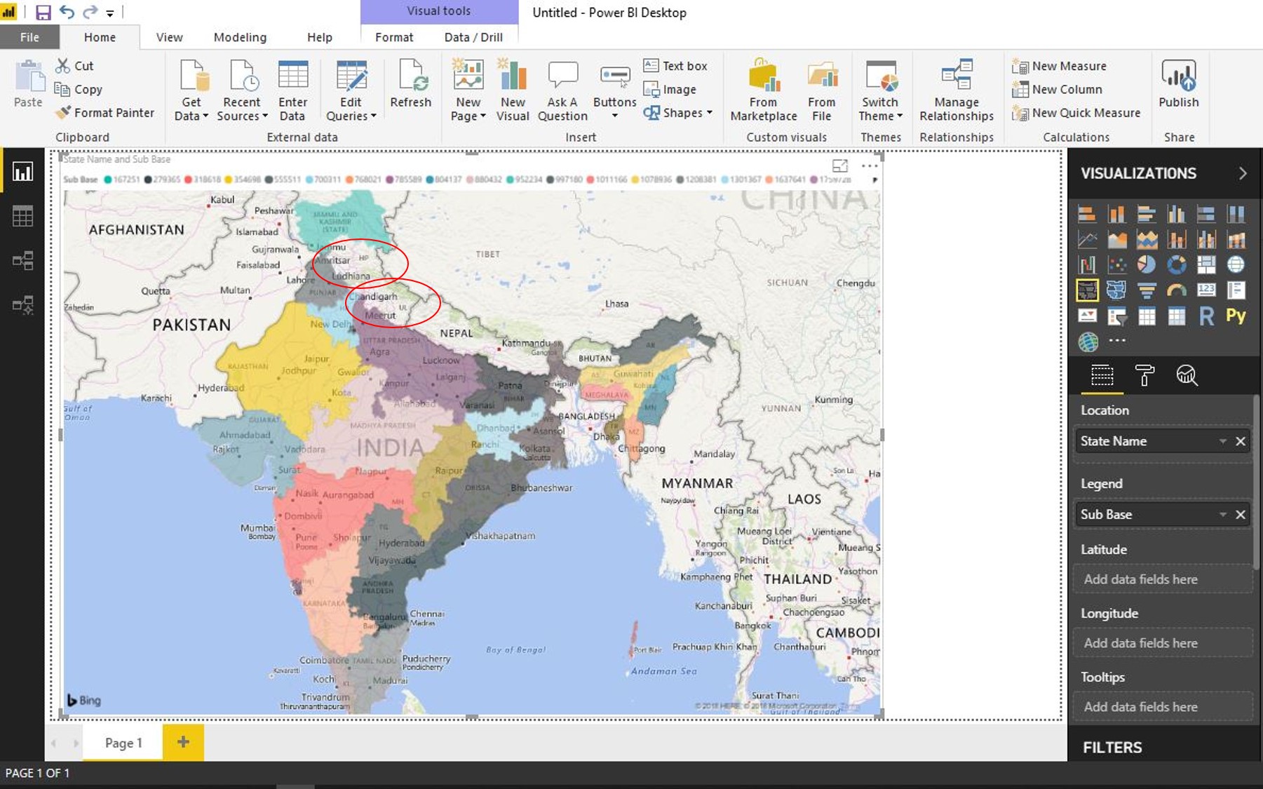
Task: Click the Save icon in title bar
Action: click(x=43, y=12)
